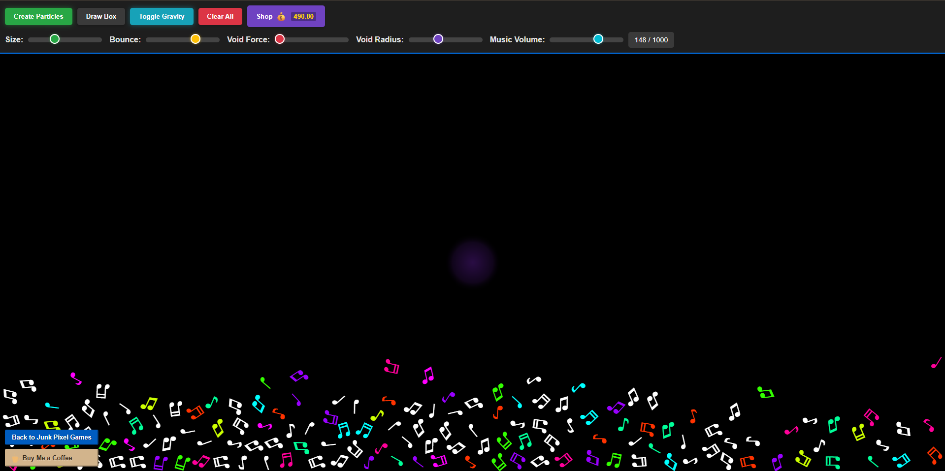The image size is (945, 471).
Task: Click the green beamed note at right side
Action: tap(765, 393)
